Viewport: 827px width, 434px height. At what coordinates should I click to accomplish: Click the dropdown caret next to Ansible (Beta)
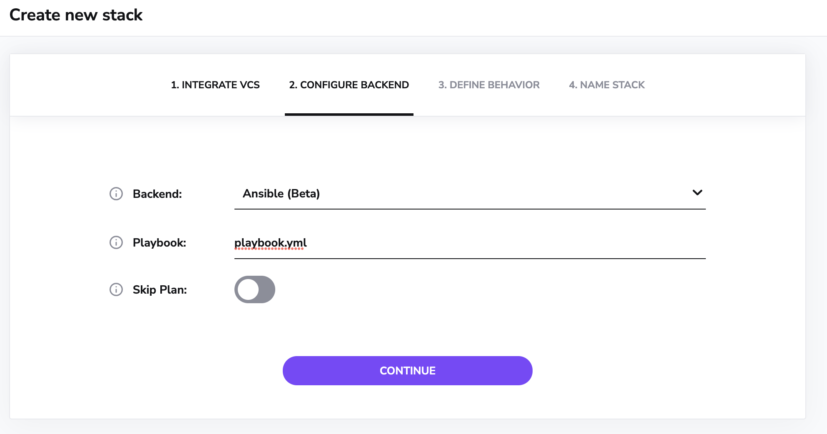[x=697, y=192]
